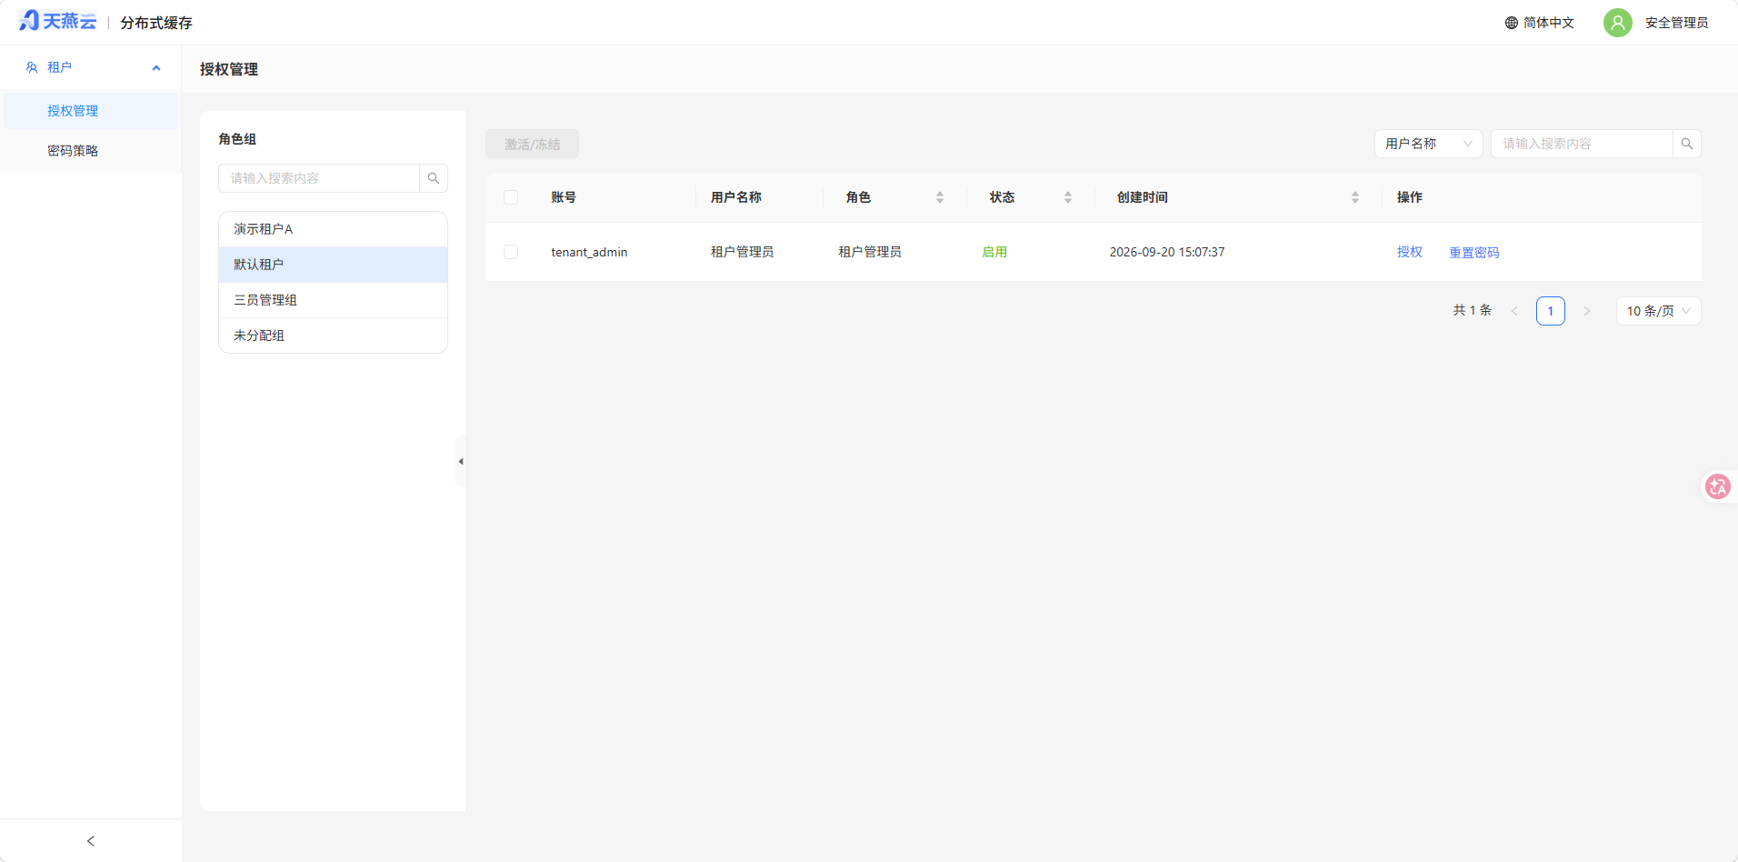Click the 租户 tenant icon in sidebar

(32, 67)
